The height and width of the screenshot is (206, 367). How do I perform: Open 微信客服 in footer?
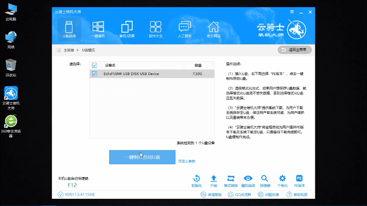click(211, 195)
